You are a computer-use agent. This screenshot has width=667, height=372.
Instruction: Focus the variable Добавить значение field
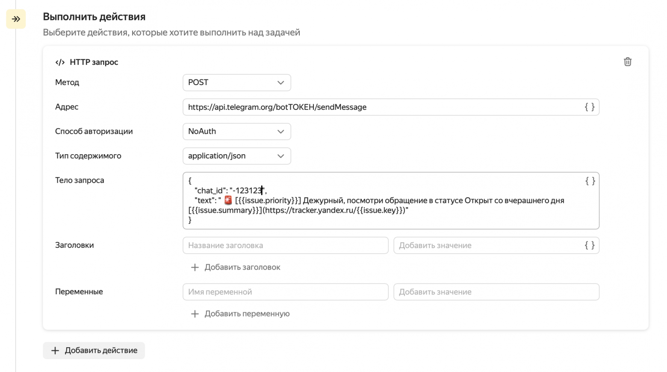[x=496, y=292]
